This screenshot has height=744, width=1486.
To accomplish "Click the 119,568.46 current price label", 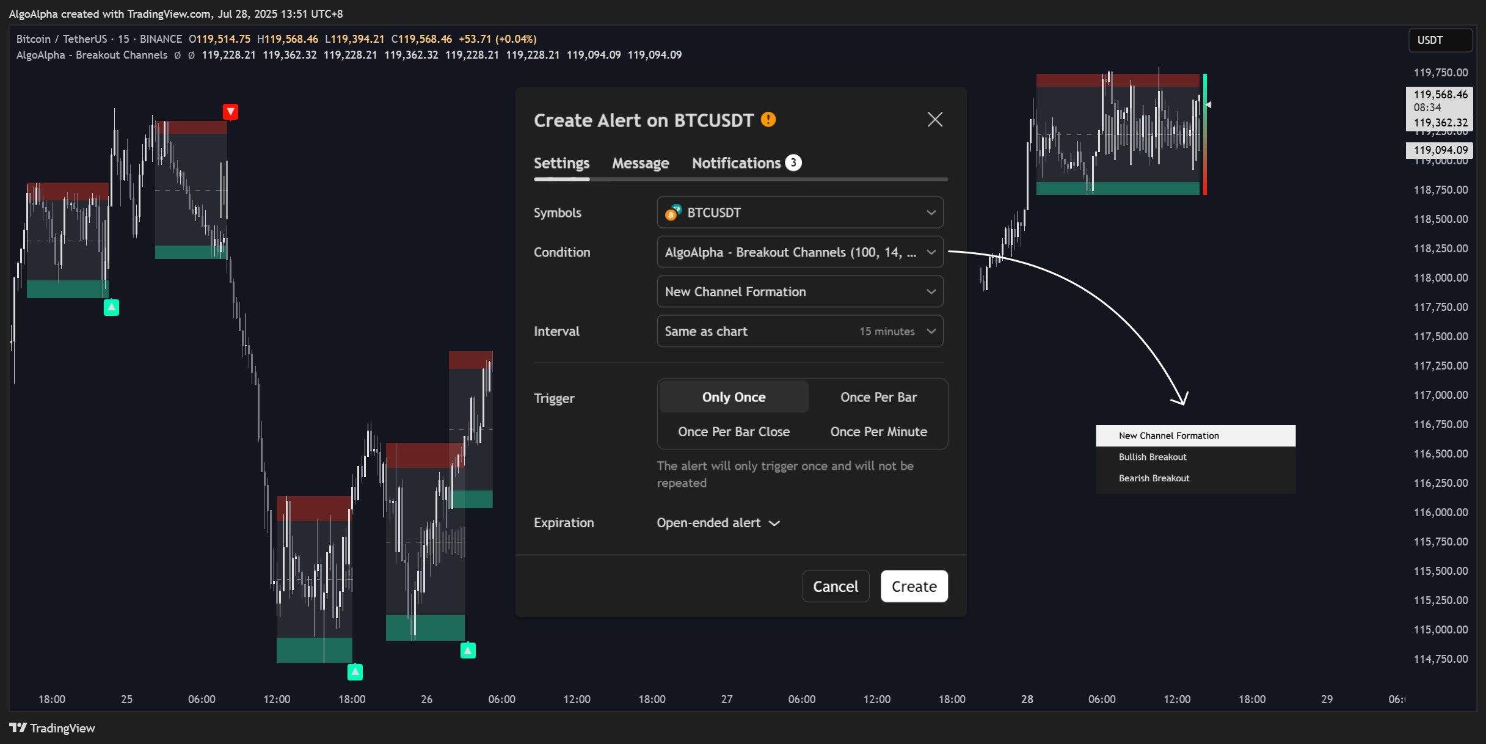I will coord(1440,94).
